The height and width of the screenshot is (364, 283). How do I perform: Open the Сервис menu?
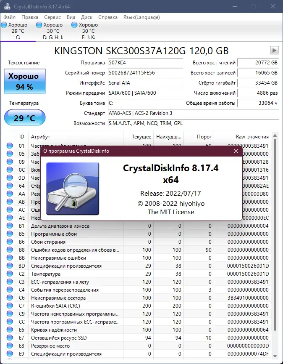(52, 17)
